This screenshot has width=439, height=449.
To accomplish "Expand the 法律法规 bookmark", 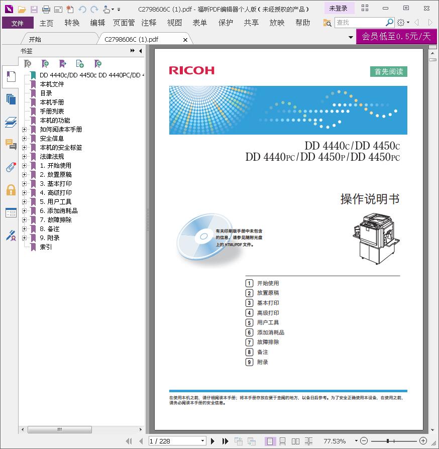I will pyautogui.click(x=24, y=156).
